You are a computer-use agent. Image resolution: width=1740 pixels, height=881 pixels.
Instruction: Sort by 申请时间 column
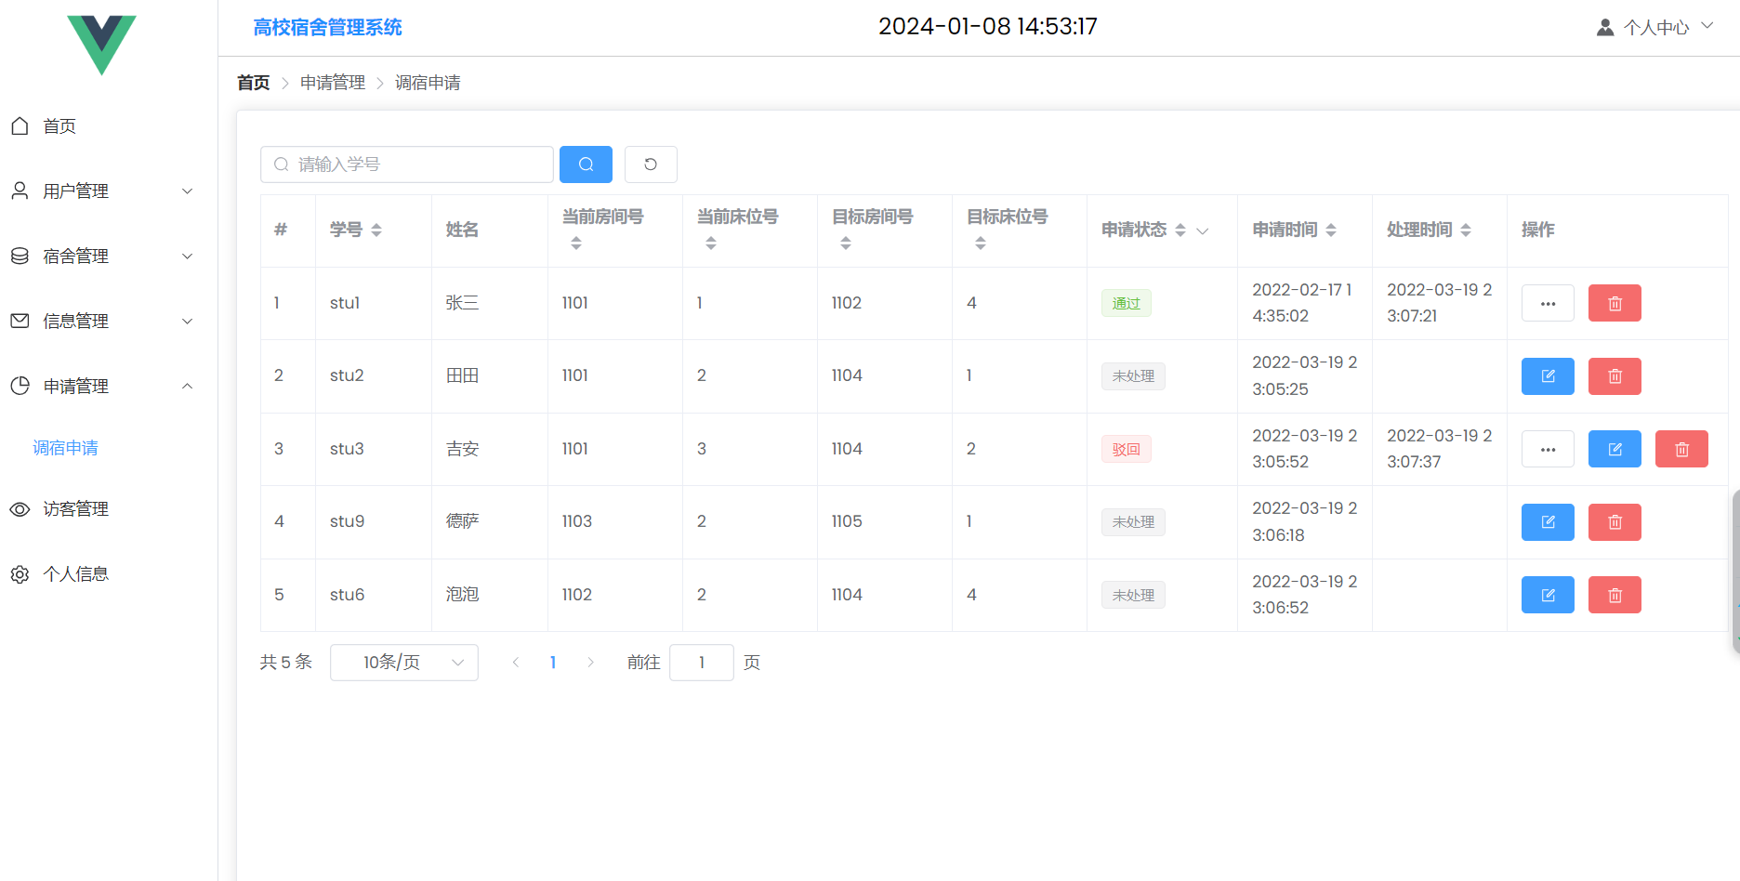1331,230
